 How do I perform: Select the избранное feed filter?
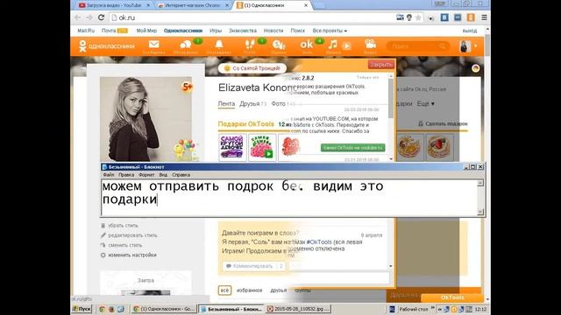(x=249, y=290)
